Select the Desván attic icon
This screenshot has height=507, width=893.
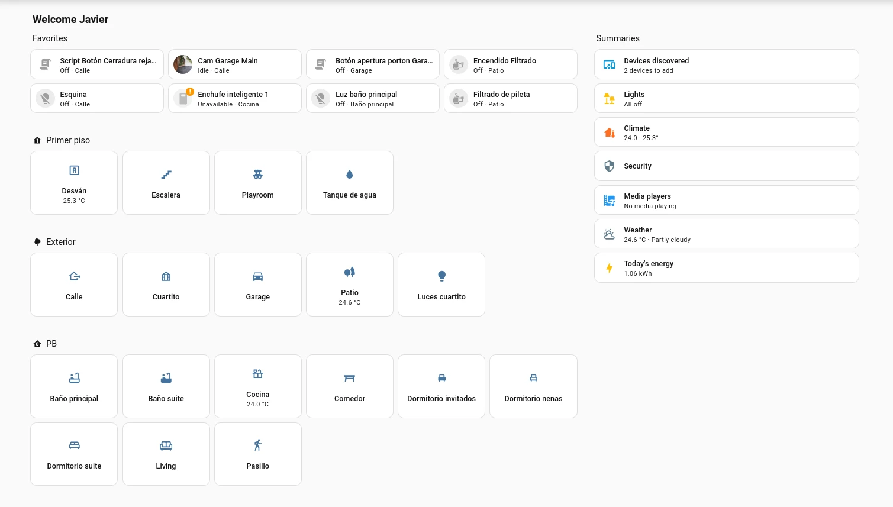pos(74,170)
